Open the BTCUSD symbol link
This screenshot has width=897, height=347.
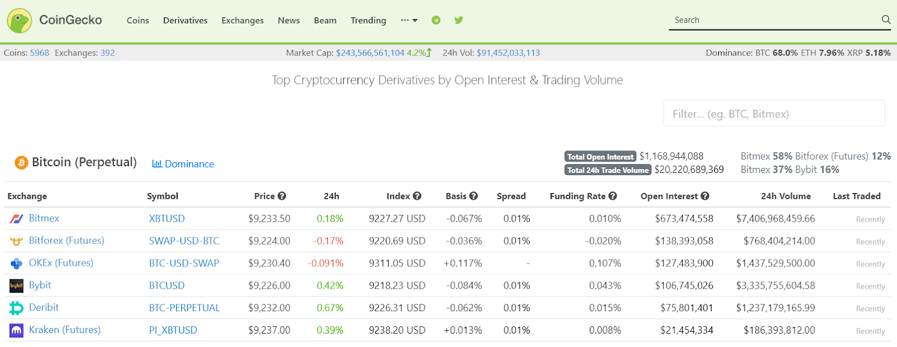167,285
